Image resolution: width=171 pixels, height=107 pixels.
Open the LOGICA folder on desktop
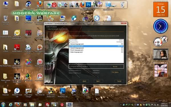(x=6, y=49)
